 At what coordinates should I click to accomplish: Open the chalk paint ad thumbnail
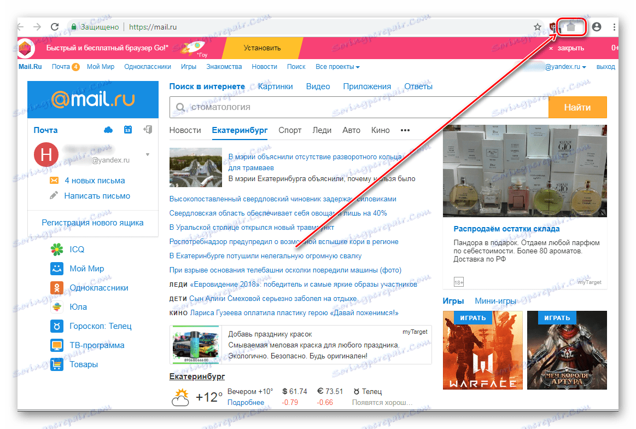(x=196, y=345)
